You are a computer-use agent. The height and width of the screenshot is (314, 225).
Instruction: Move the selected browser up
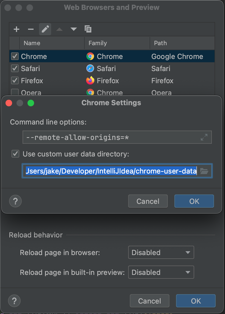click(x=59, y=29)
